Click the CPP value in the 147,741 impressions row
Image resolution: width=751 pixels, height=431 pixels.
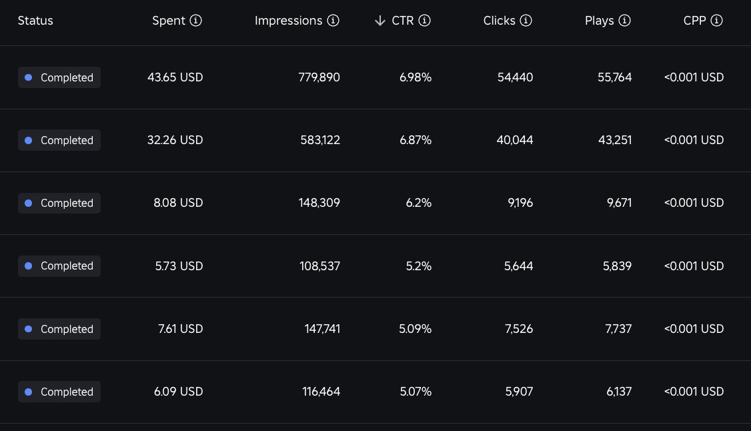(694, 328)
